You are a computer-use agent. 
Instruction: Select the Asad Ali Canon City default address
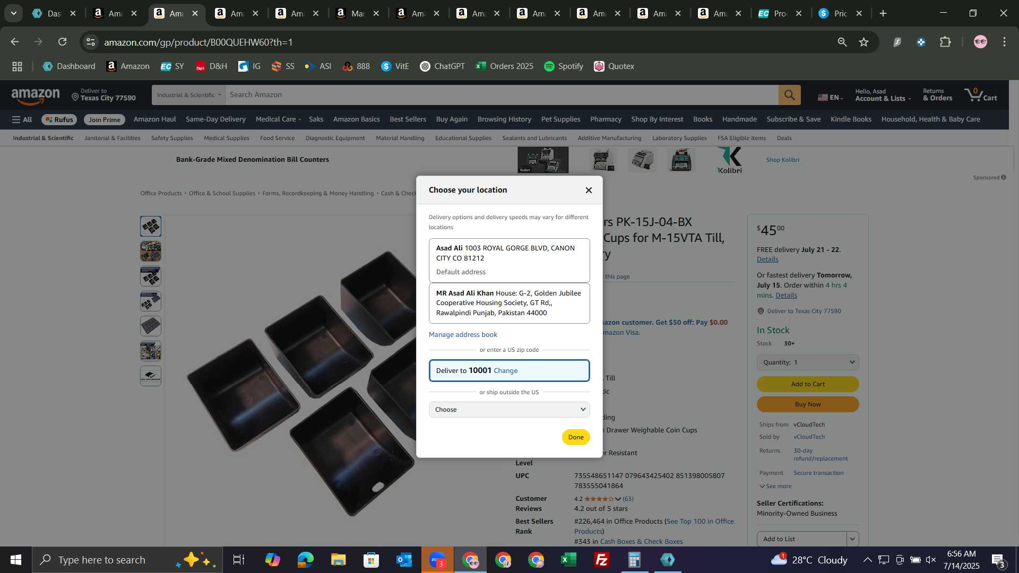[509, 260]
